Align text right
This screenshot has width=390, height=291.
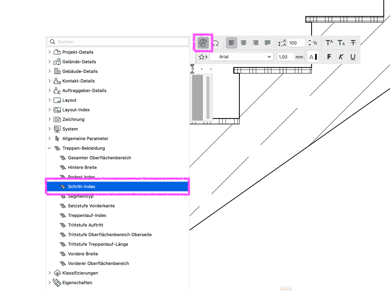point(256,43)
